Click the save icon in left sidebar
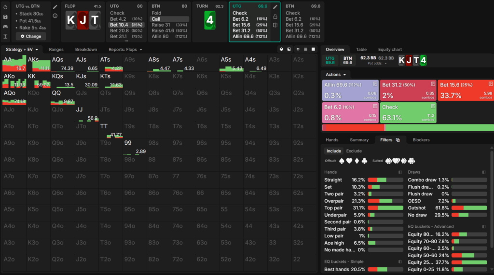This screenshot has width=494, height=275. coord(5,17)
